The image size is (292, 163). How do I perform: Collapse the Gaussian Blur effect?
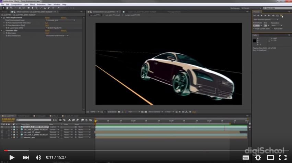(2, 31)
